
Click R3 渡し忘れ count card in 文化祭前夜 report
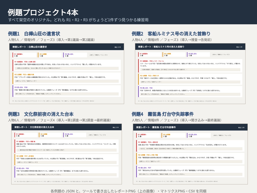(x=75, y=135)
